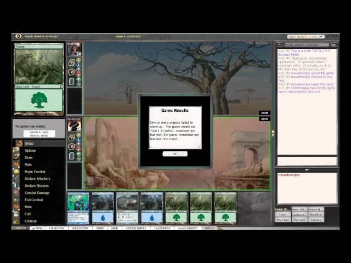
Task: Open the Menu tab in bottom bar
Action: tap(37, 228)
